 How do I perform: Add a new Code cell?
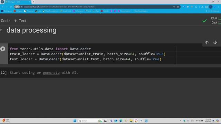pos(5,21)
